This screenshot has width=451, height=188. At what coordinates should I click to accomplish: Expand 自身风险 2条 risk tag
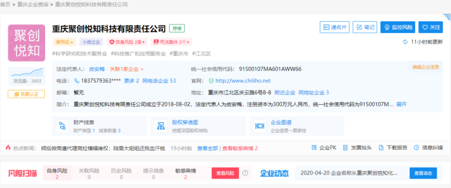(127, 42)
